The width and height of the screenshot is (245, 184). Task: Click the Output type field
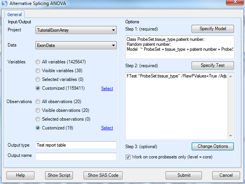coord(76,145)
